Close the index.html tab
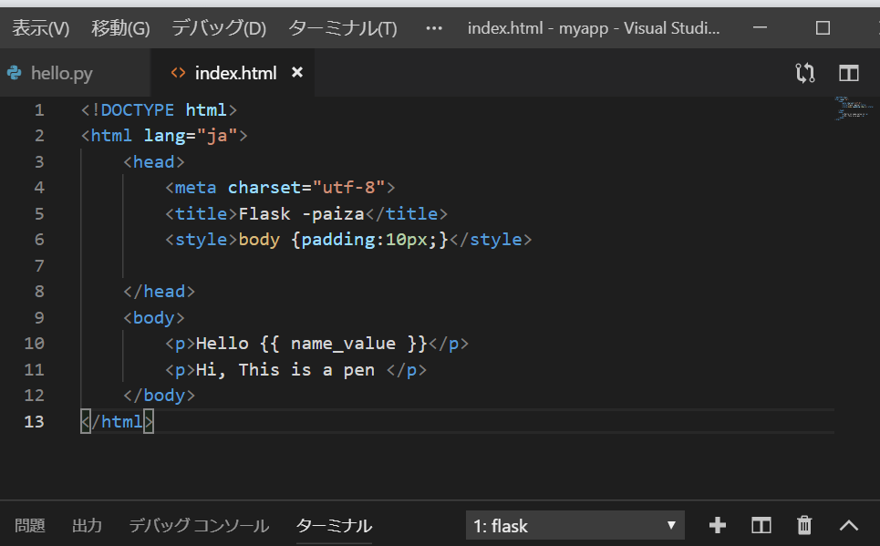The image size is (880, 546). click(296, 73)
